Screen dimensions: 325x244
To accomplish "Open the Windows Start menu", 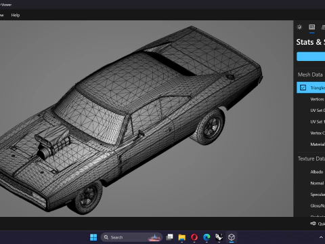I will tap(93, 237).
